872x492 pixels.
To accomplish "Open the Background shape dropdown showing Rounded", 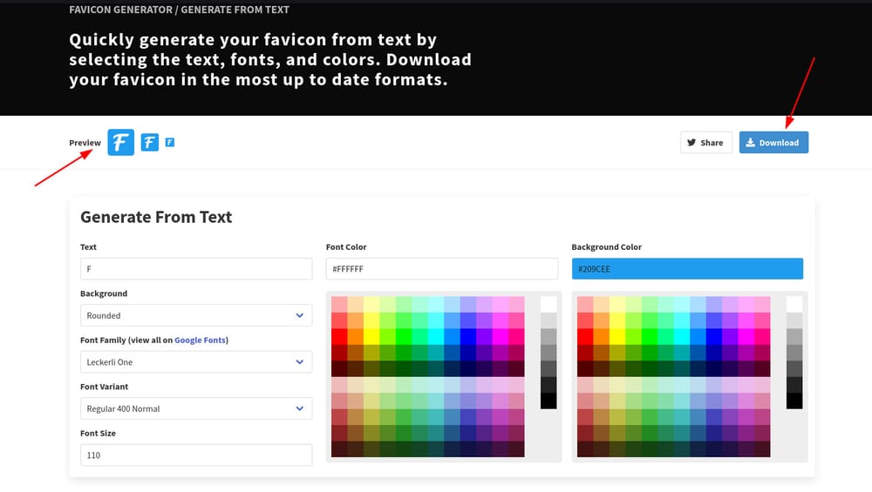I will [195, 315].
